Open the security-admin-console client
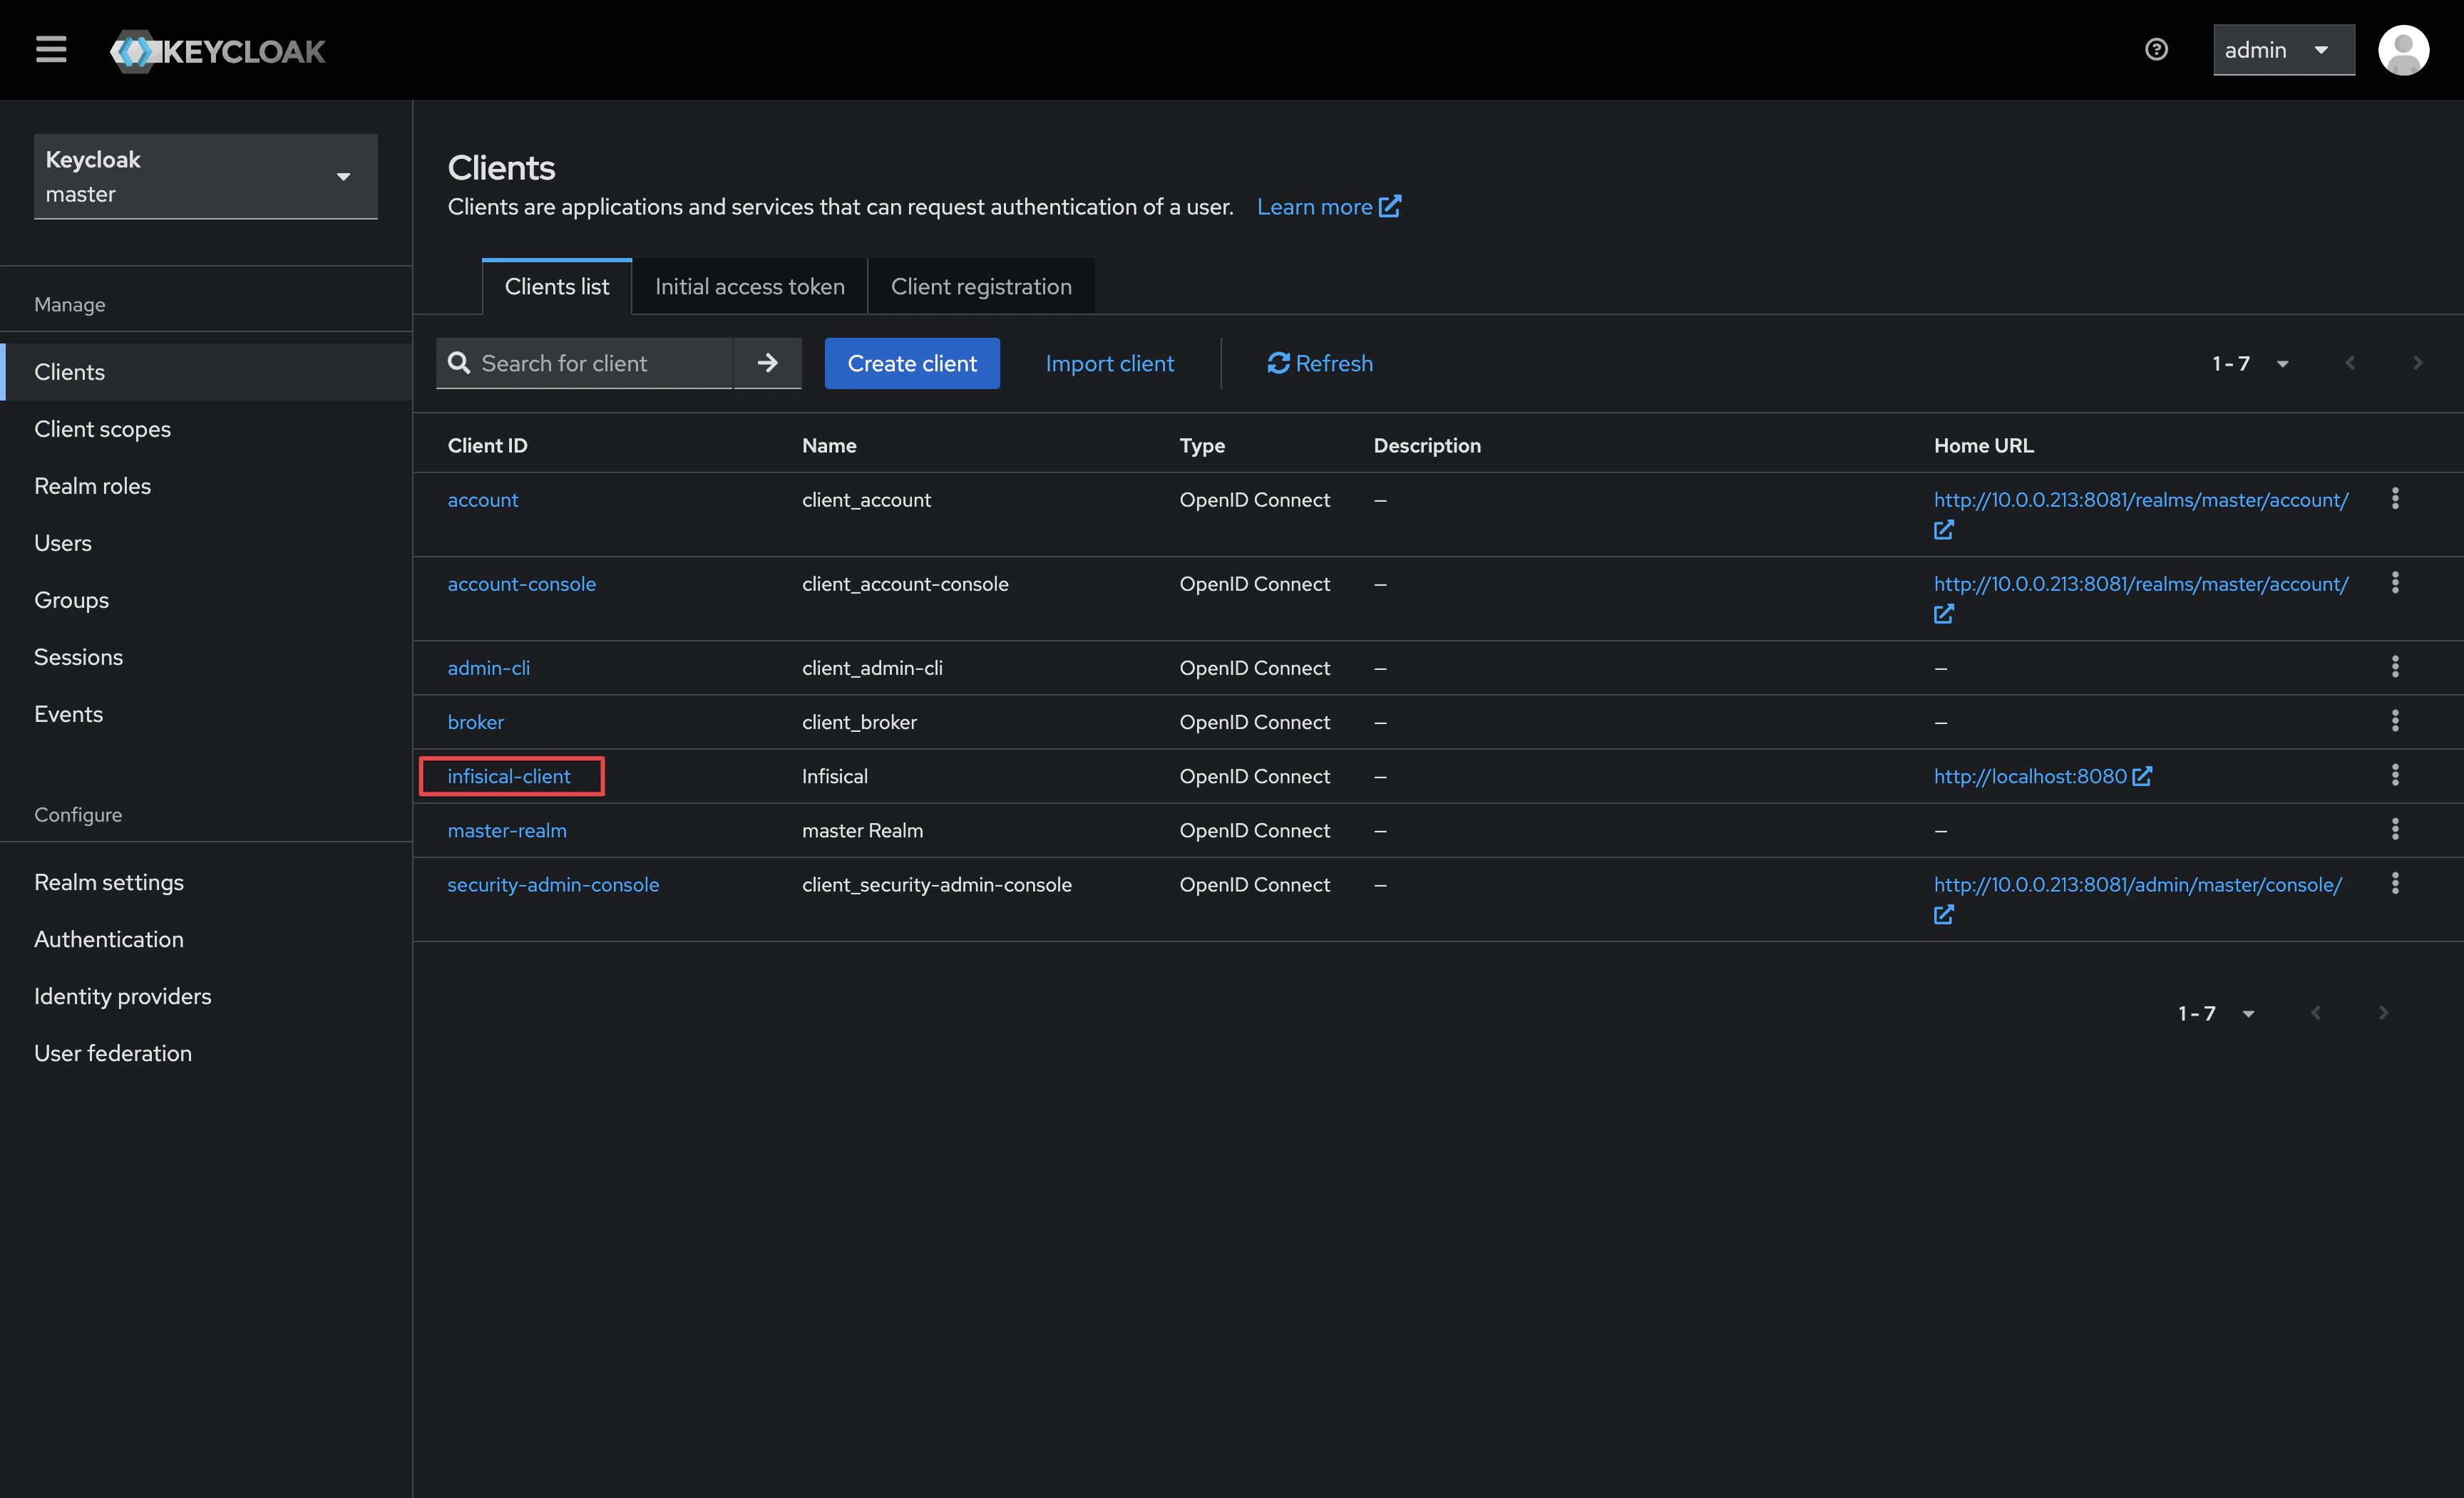 (x=553, y=884)
